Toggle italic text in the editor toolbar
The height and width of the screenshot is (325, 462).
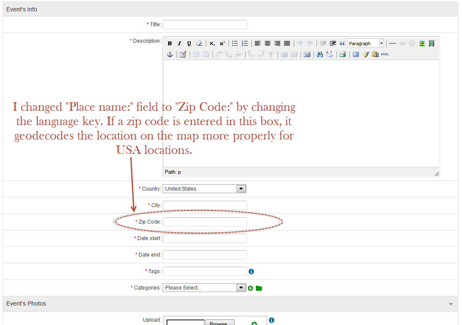coord(179,44)
